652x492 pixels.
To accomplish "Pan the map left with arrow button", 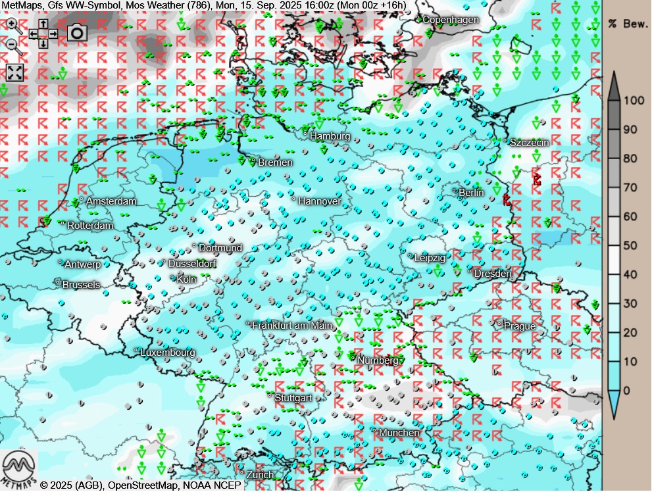I will click(33, 34).
